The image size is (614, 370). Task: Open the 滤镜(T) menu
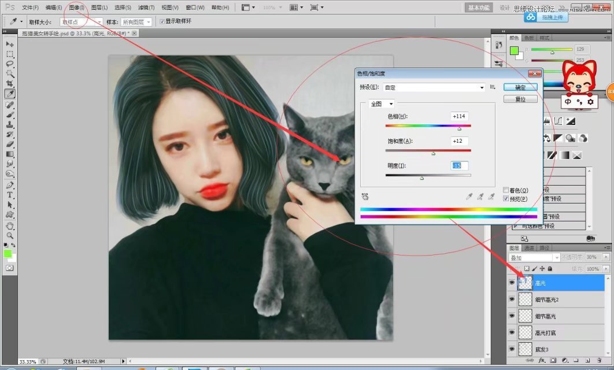click(x=146, y=8)
